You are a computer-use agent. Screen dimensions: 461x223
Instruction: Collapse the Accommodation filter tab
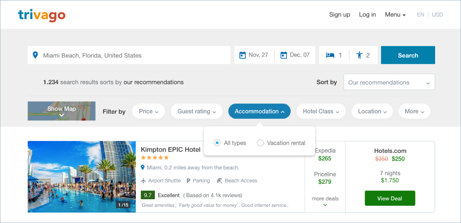(259, 111)
